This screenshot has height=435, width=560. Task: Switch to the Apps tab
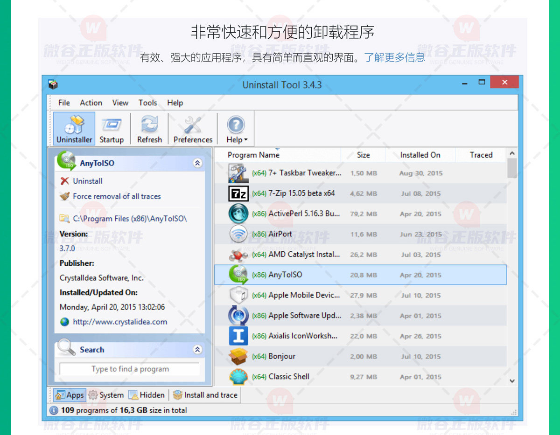coord(70,395)
